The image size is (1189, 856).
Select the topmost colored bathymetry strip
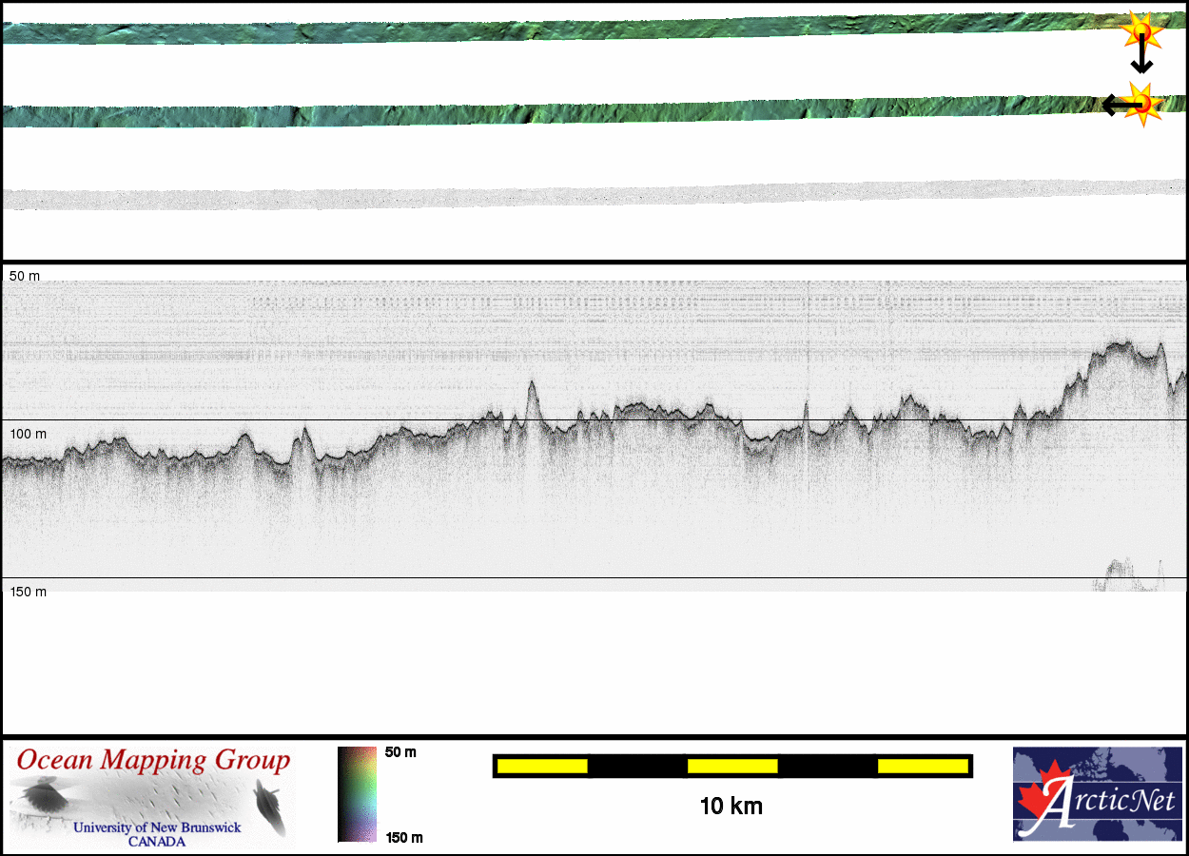tap(571, 30)
